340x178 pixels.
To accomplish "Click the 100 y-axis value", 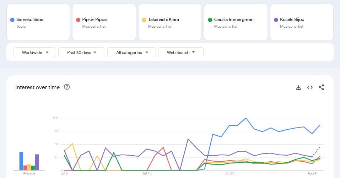I will [55, 118].
